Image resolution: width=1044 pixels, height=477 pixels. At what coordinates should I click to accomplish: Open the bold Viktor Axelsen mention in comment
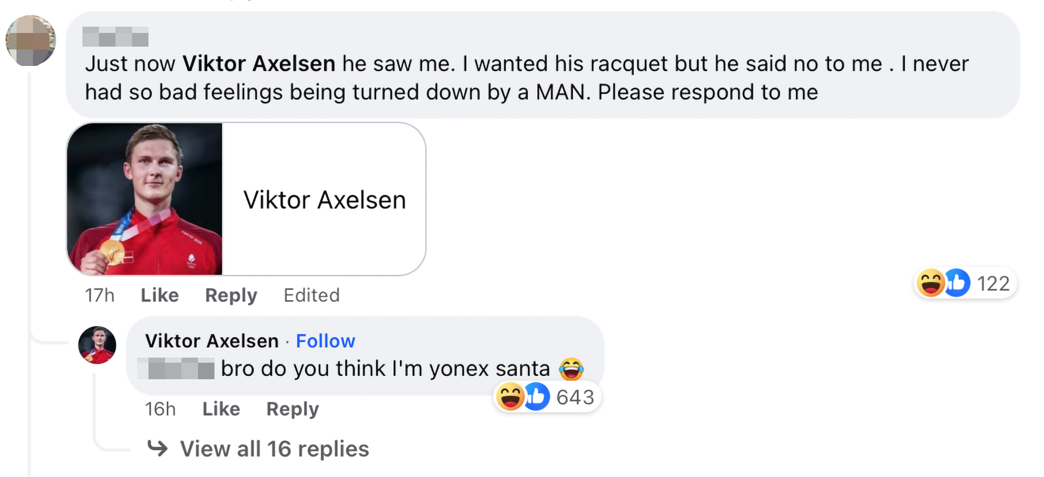(x=259, y=64)
